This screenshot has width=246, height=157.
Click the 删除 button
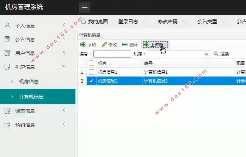[x=130, y=44]
